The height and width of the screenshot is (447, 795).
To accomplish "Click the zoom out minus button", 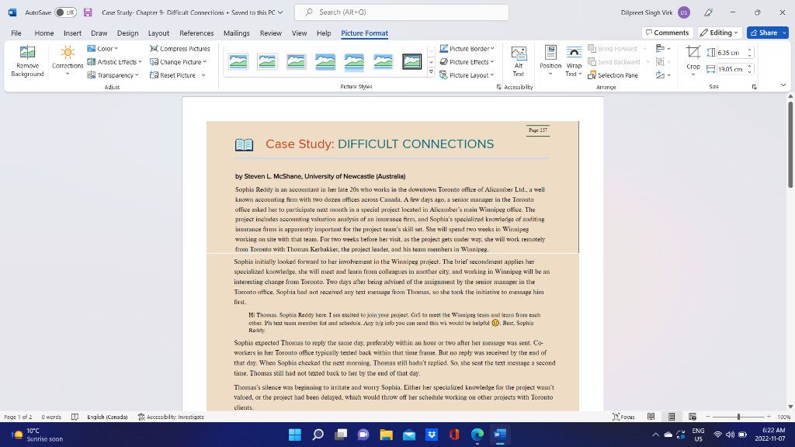I will [x=708, y=417].
